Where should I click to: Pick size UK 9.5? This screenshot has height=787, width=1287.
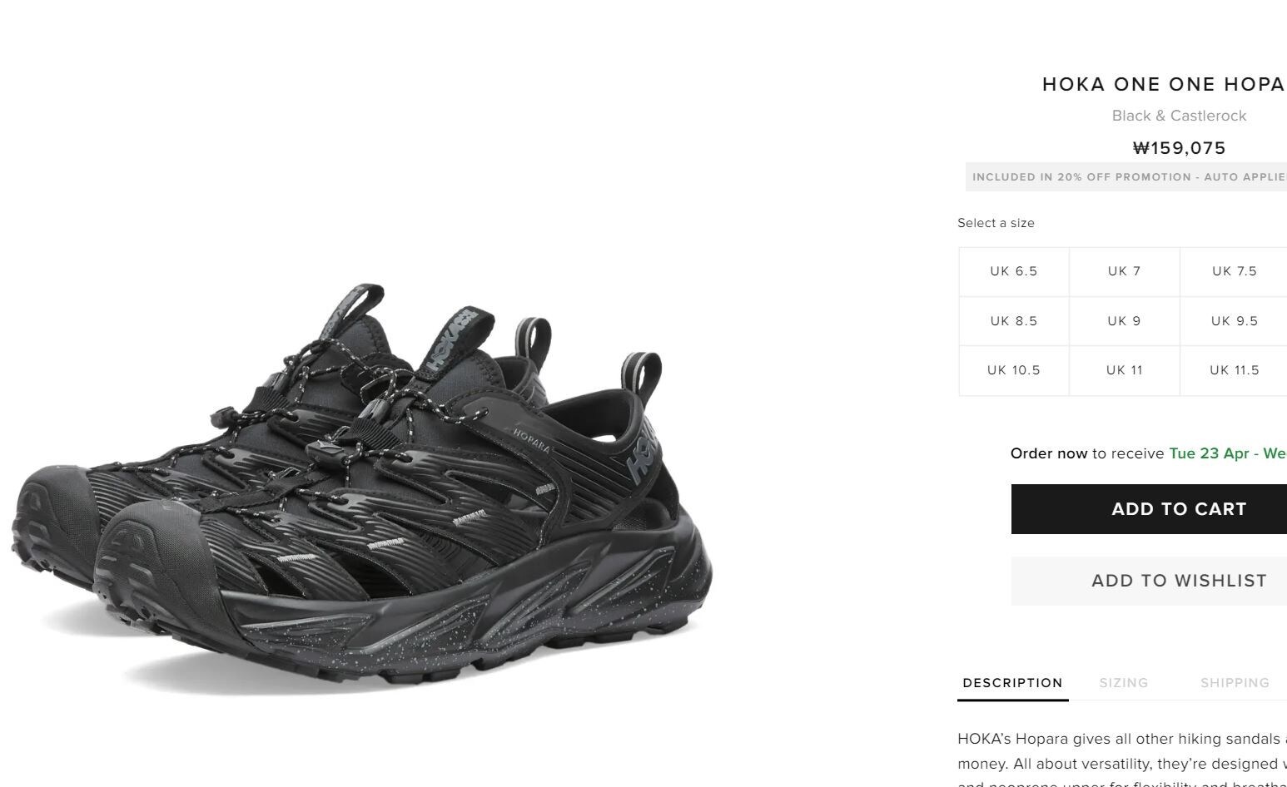pos(1234,321)
